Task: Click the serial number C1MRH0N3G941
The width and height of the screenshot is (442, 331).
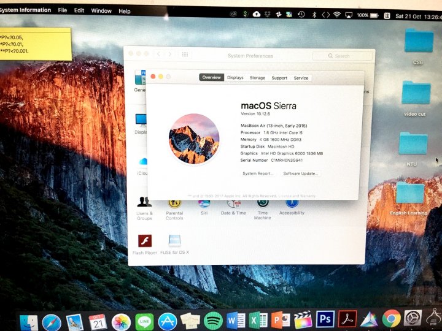Action: 287,160
